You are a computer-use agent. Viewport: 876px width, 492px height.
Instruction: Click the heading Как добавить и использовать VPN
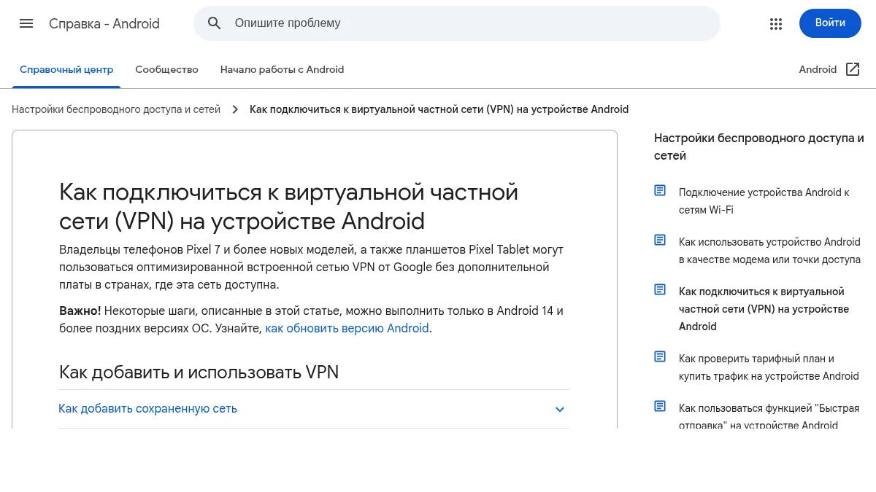199,372
